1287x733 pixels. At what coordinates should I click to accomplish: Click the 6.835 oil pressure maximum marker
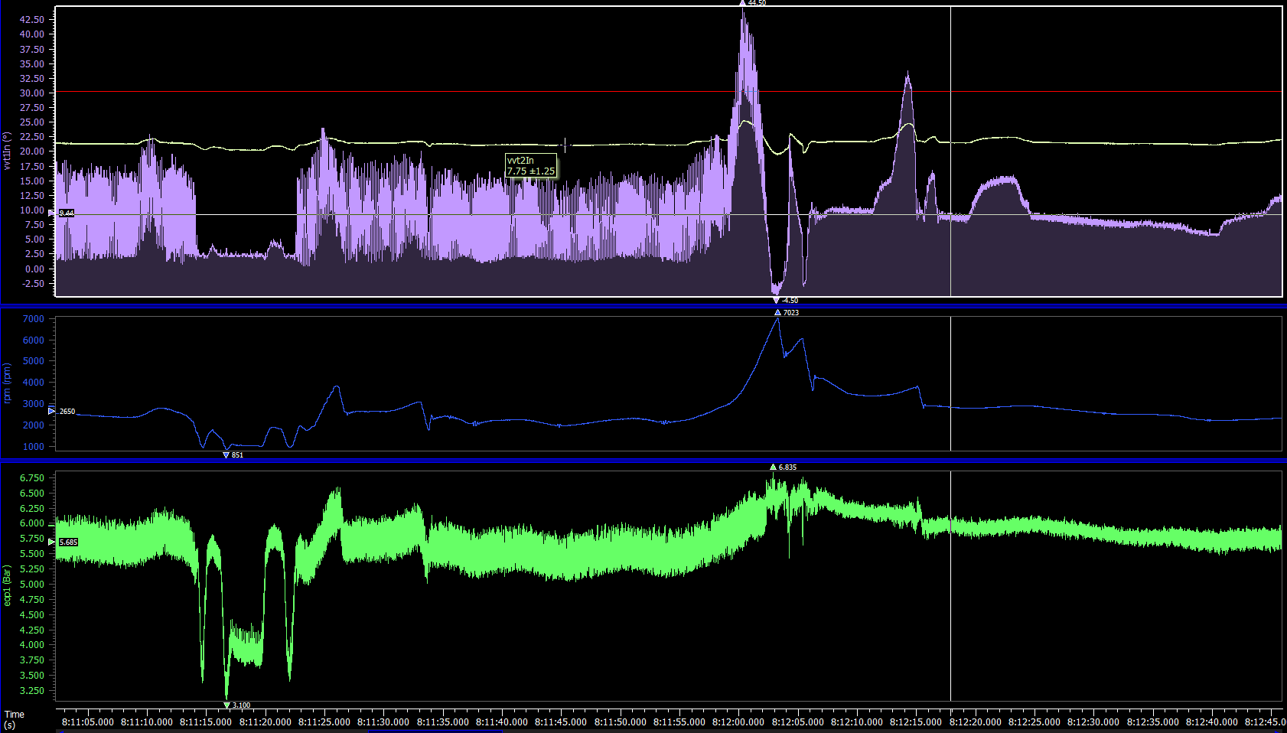pyautogui.click(x=773, y=467)
